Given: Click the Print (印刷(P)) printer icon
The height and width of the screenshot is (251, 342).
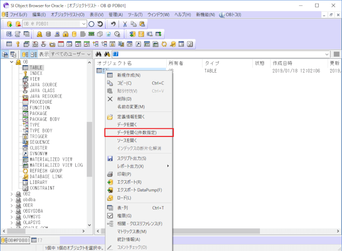Looking at the screenshot, I should pyautogui.click(x=110, y=174).
